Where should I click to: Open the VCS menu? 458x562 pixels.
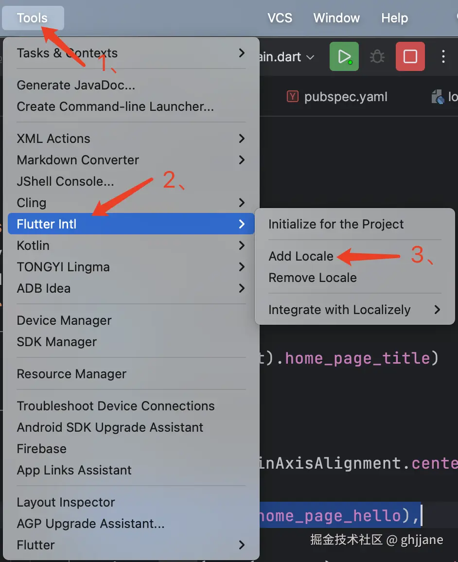(x=280, y=18)
